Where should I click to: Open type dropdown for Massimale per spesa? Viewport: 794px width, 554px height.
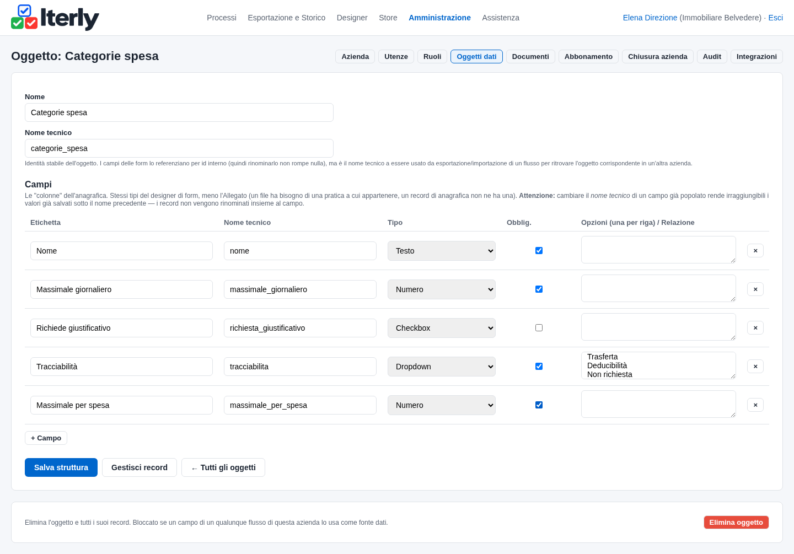[442, 405]
